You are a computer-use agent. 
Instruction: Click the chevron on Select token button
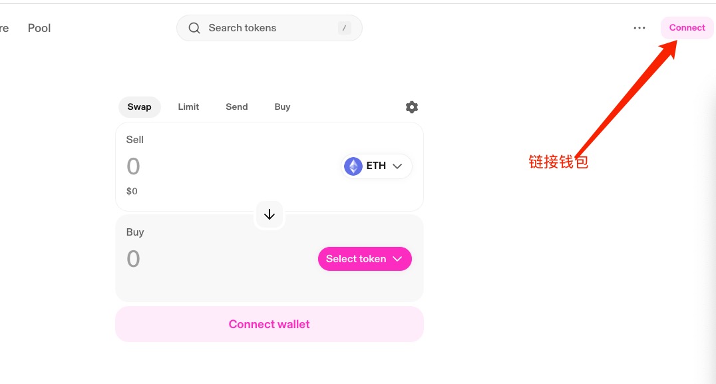(x=398, y=259)
